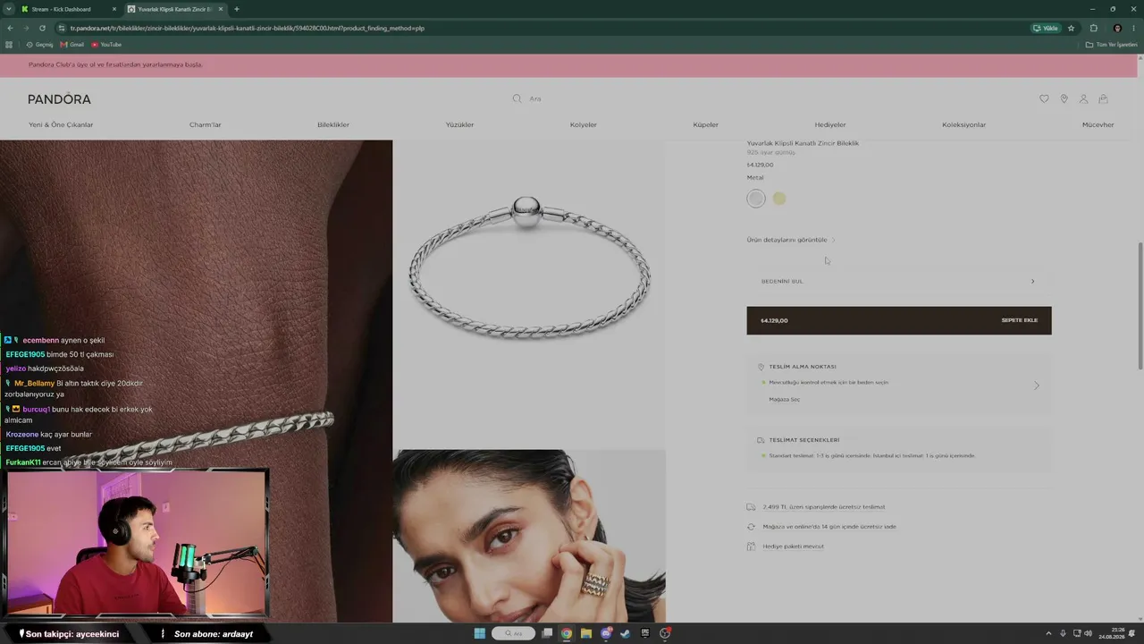This screenshot has width=1144, height=644.
Task: Switch to the Stream - Kick Dashboard tab
Action: coord(70,9)
